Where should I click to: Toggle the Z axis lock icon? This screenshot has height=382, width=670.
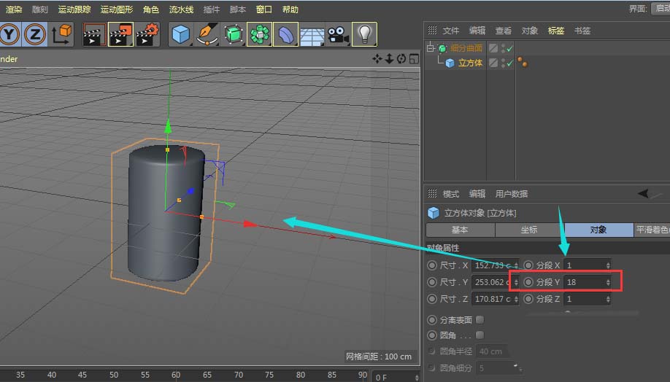[35, 34]
